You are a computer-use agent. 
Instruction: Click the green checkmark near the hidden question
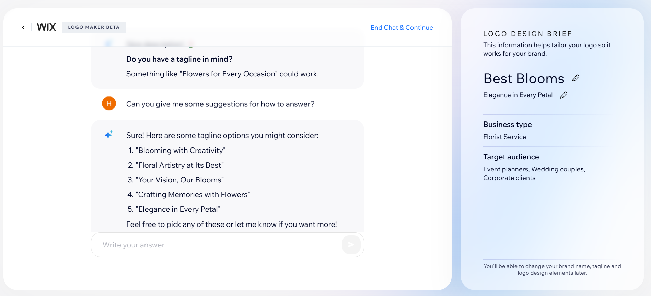tap(191, 44)
